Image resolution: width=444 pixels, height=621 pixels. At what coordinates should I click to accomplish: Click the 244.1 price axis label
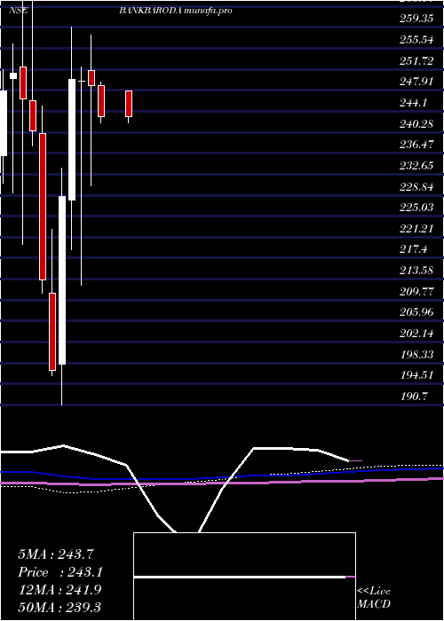coord(414,103)
